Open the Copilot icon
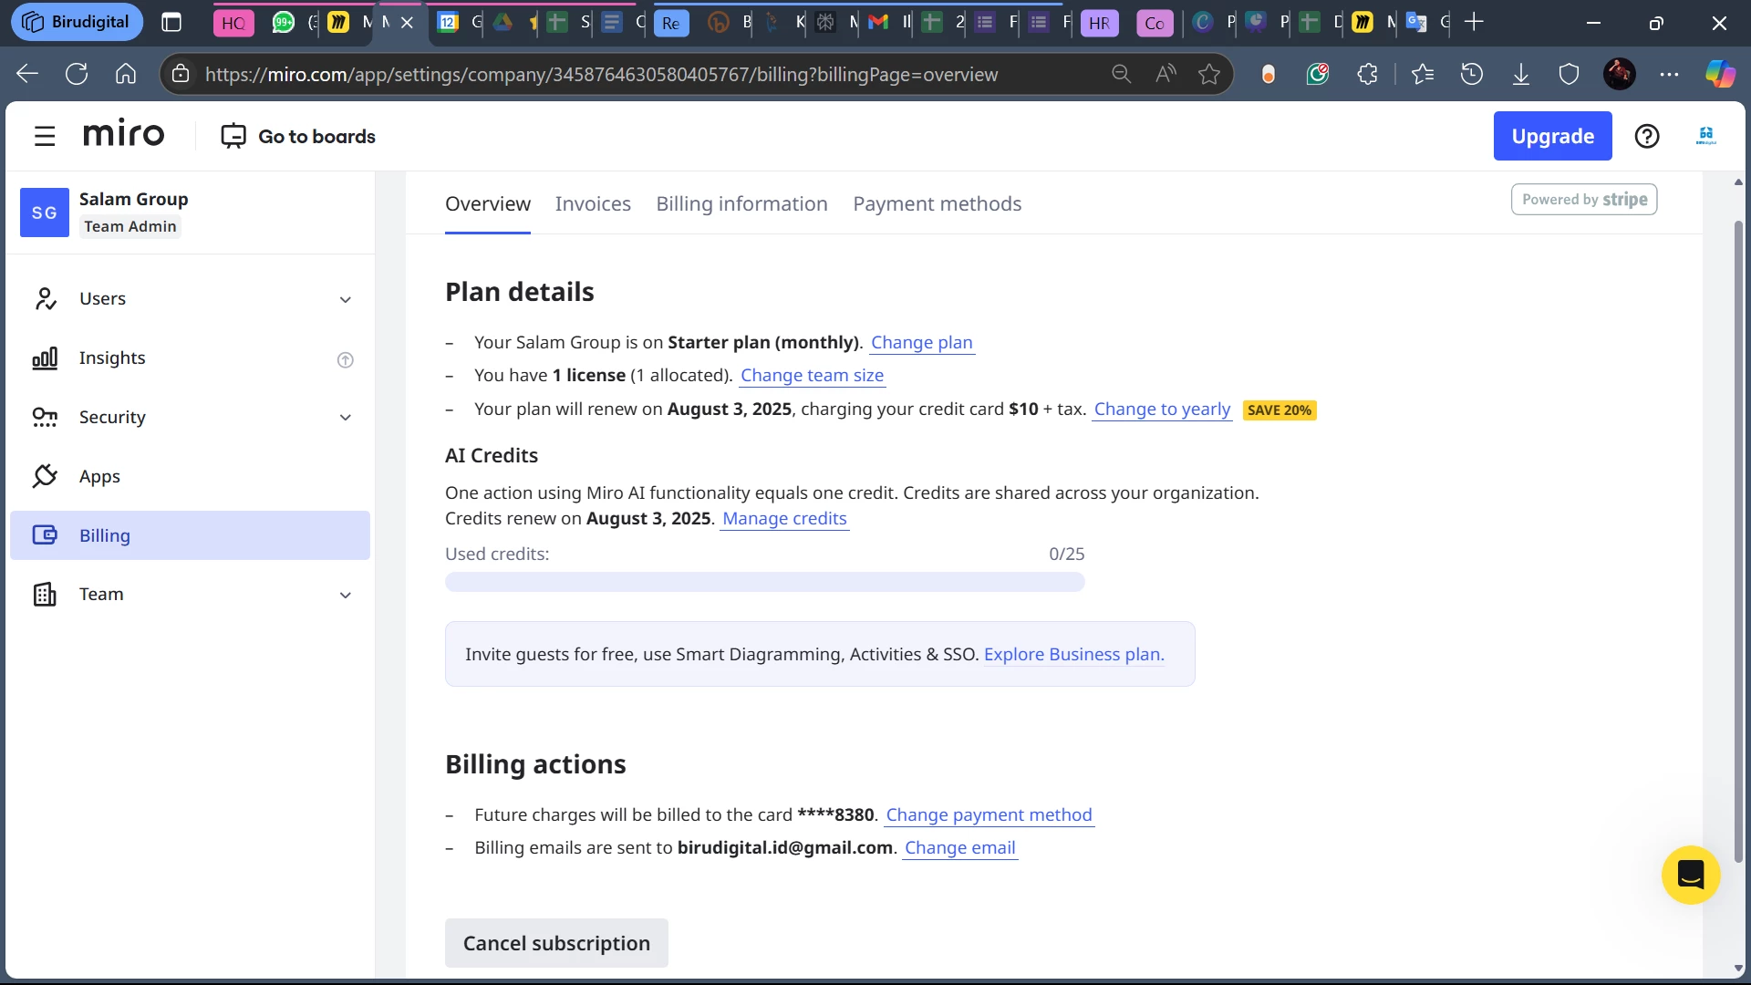This screenshot has width=1751, height=985. pos(1720,74)
